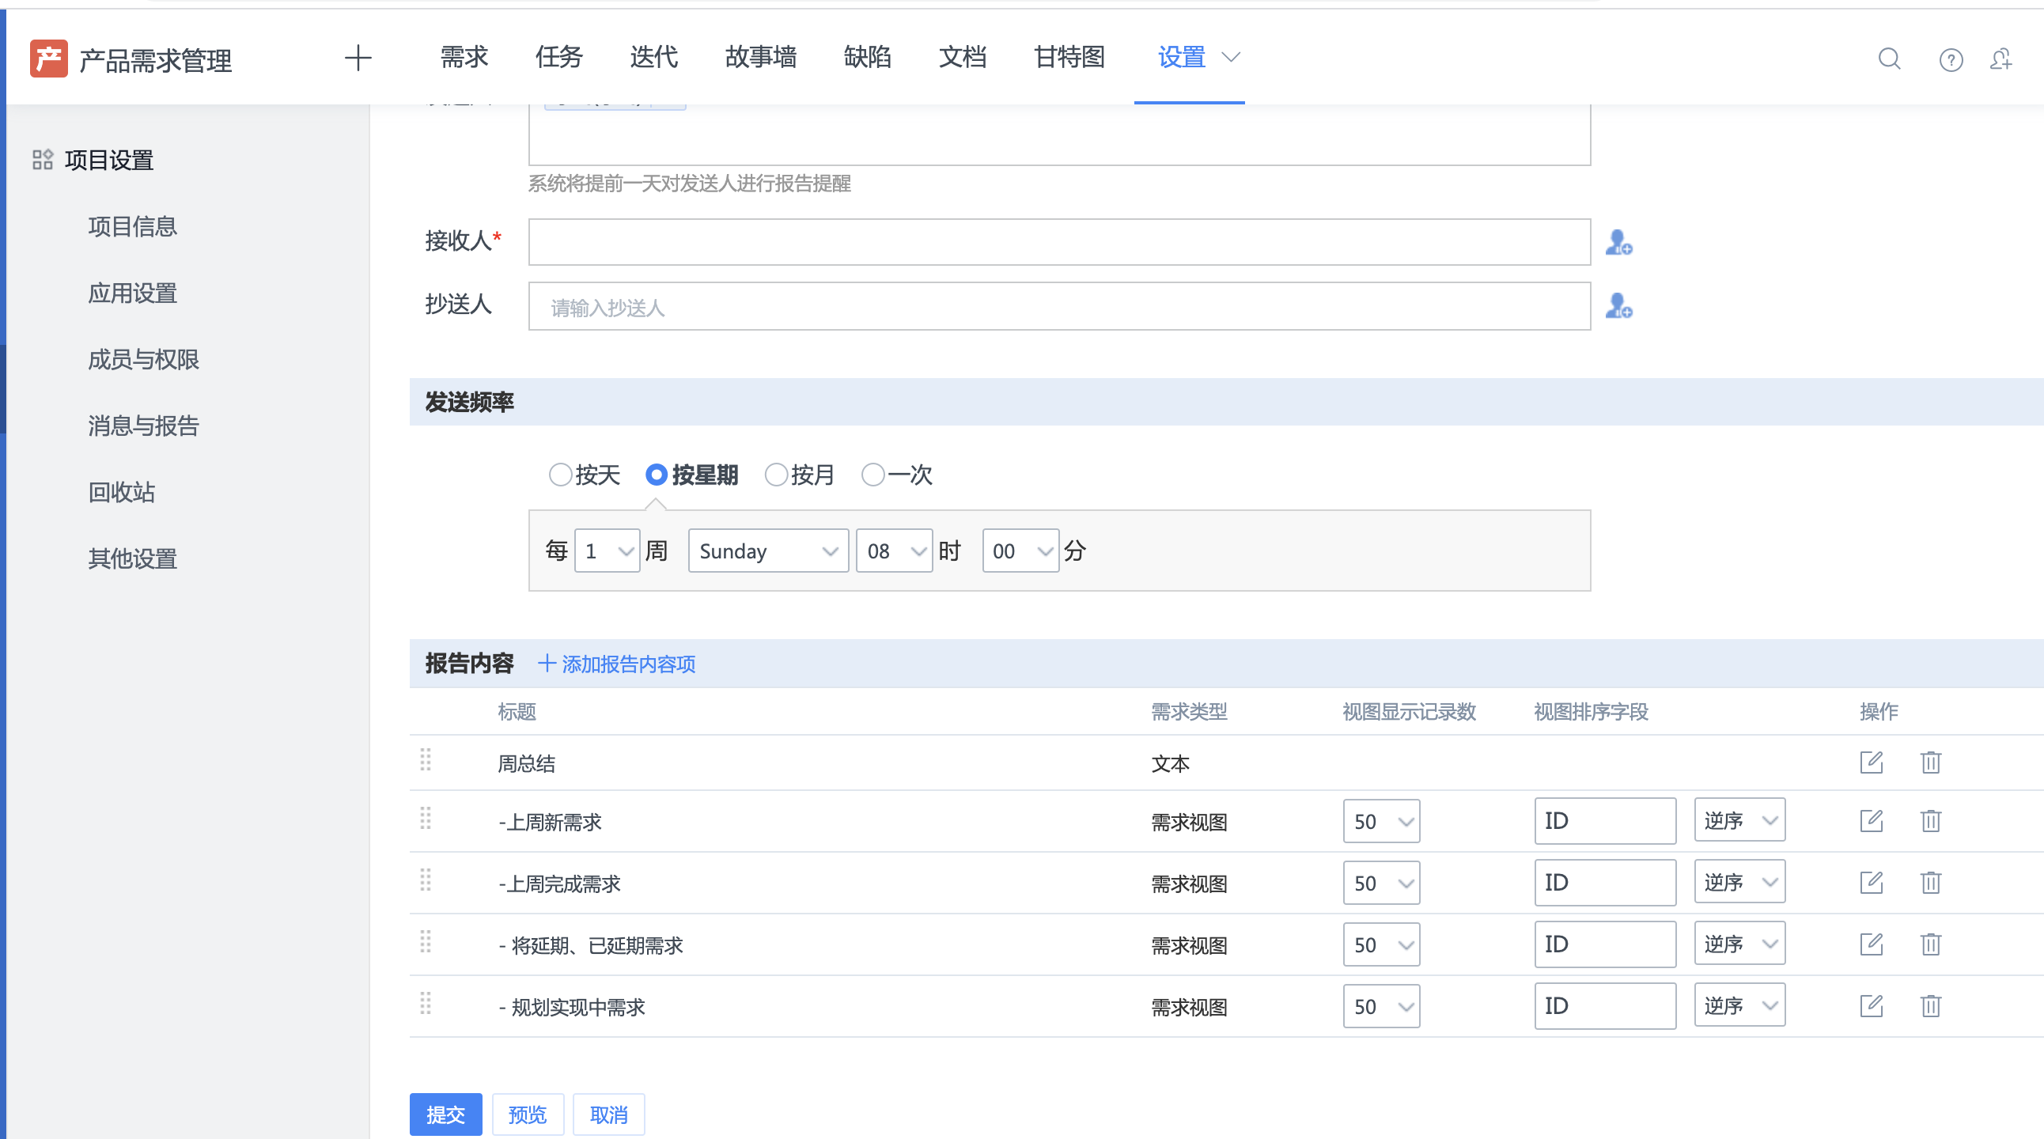
Task: Add a CC person via icon beside 抄送人
Action: (x=1618, y=307)
